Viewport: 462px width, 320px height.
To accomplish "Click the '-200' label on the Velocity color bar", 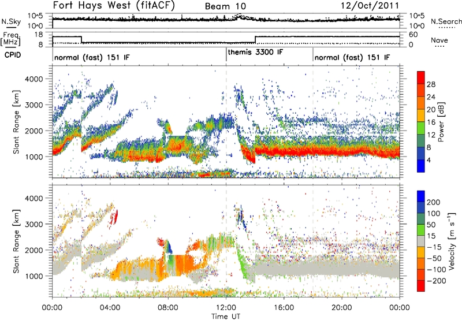I will (x=437, y=281).
